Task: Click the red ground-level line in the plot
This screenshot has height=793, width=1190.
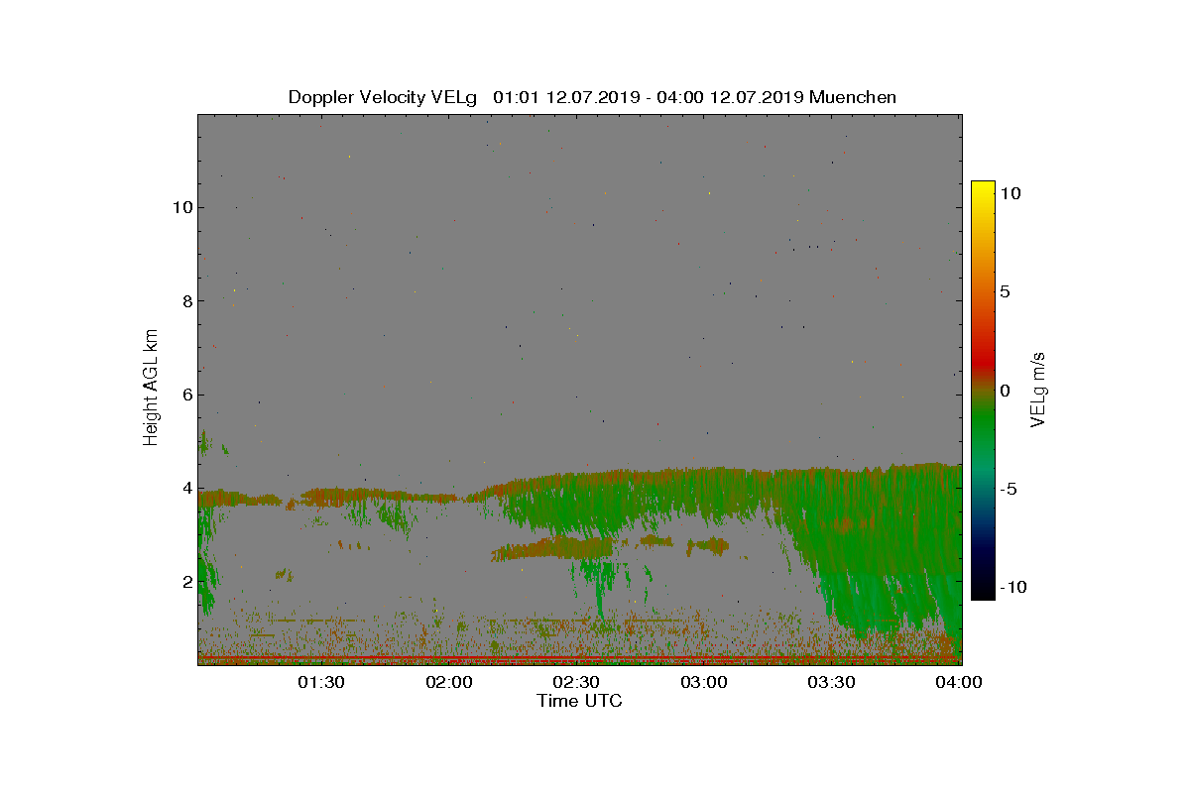Action: coord(579,656)
